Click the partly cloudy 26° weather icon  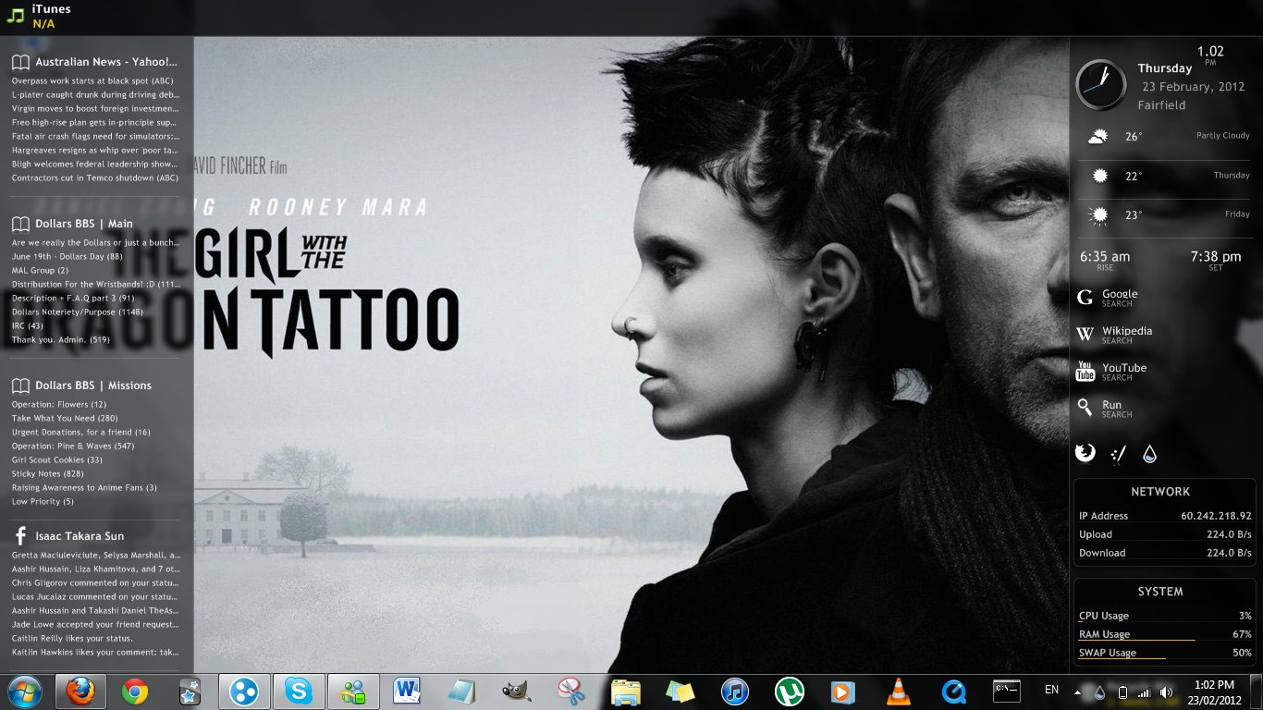point(1098,137)
